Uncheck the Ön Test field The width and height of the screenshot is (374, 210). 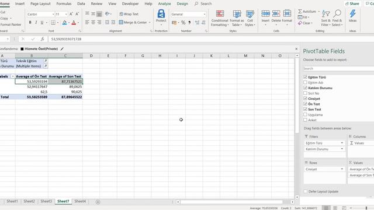(305, 104)
